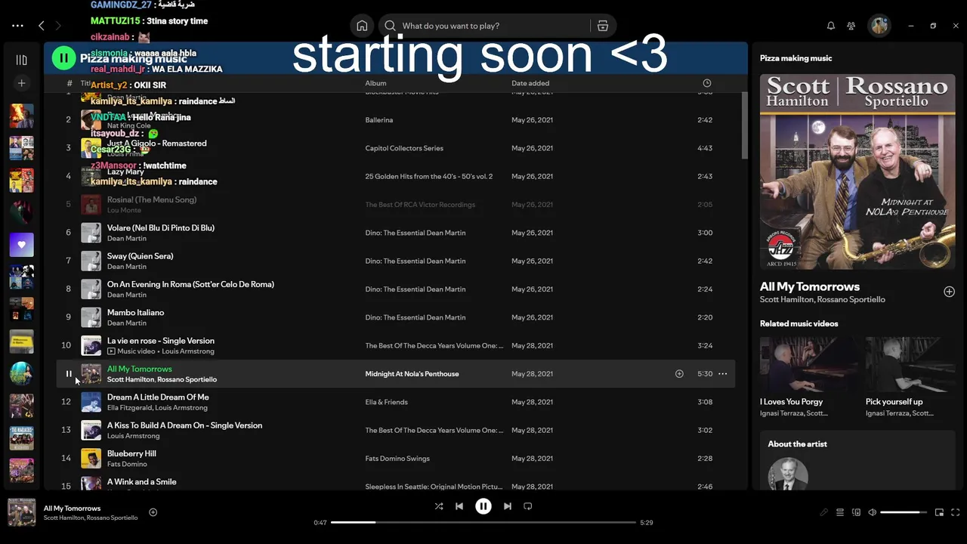This screenshot has height=544, width=967.
Task: Select On An Evening In Roma track
Action: 190,284
